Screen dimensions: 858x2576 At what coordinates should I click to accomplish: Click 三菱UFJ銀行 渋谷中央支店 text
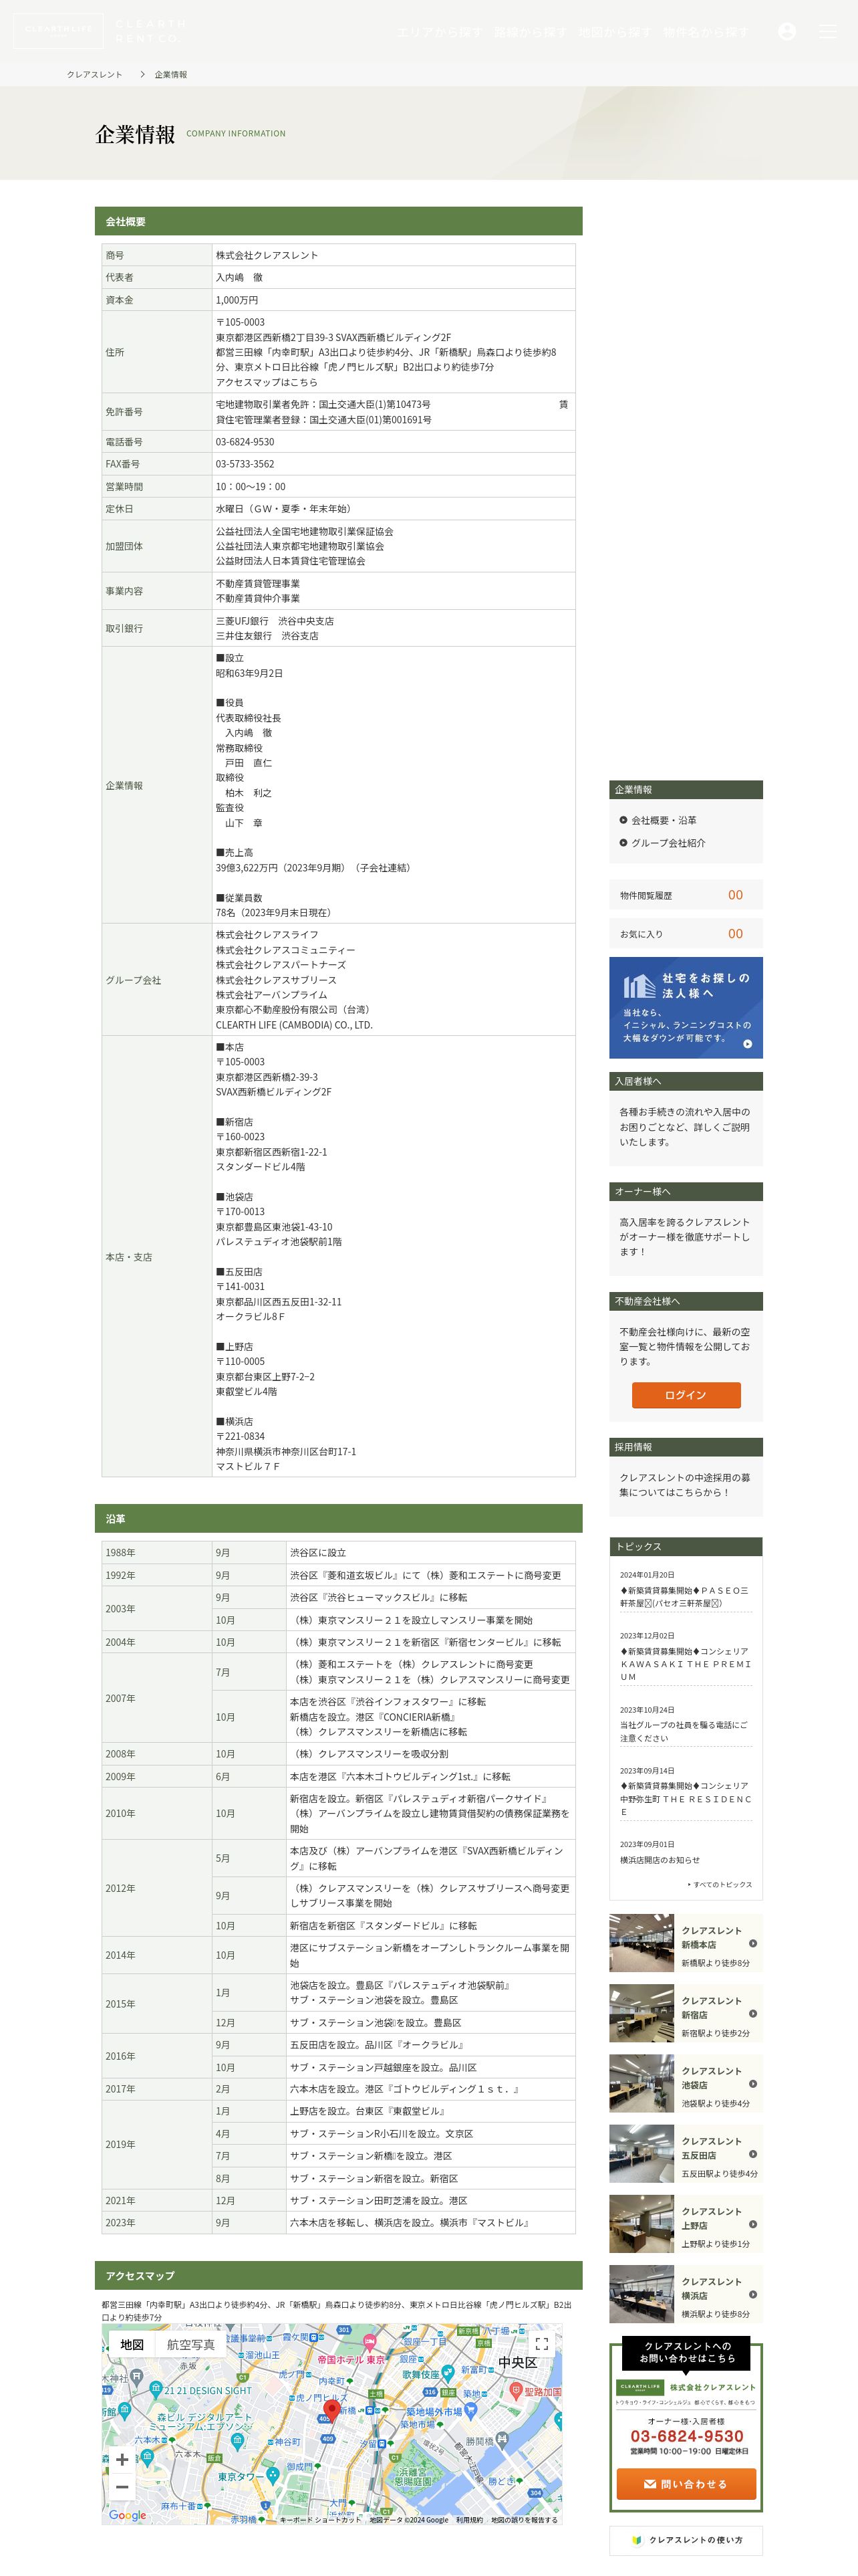[275, 620]
